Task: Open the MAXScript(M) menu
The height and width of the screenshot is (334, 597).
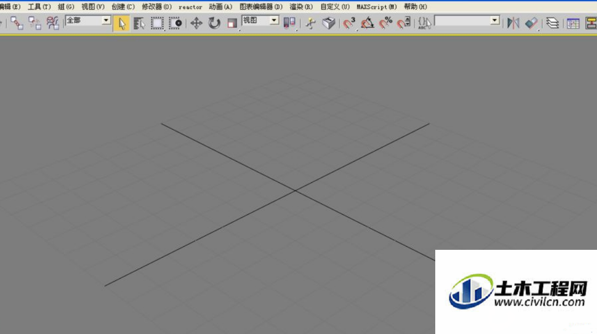Action: [x=377, y=7]
